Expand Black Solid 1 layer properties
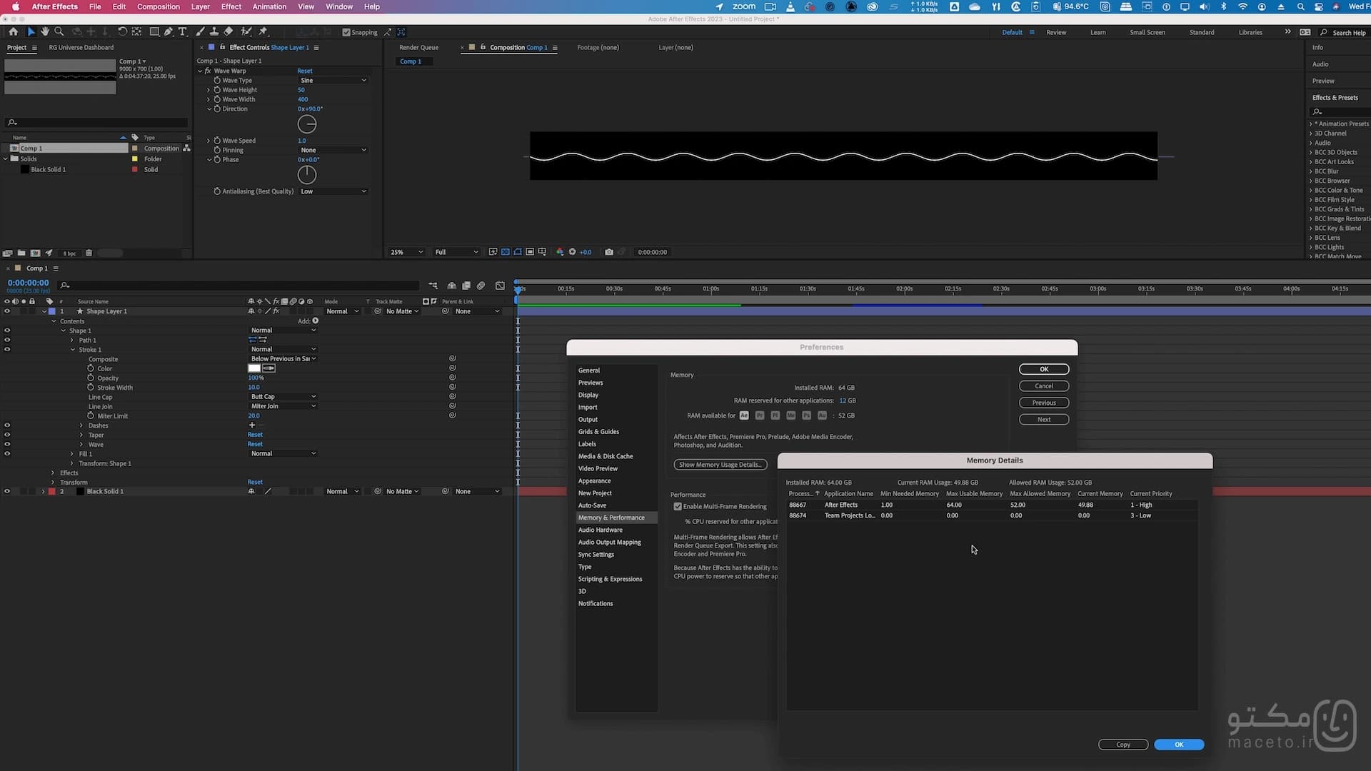1371x771 pixels. (44, 492)
